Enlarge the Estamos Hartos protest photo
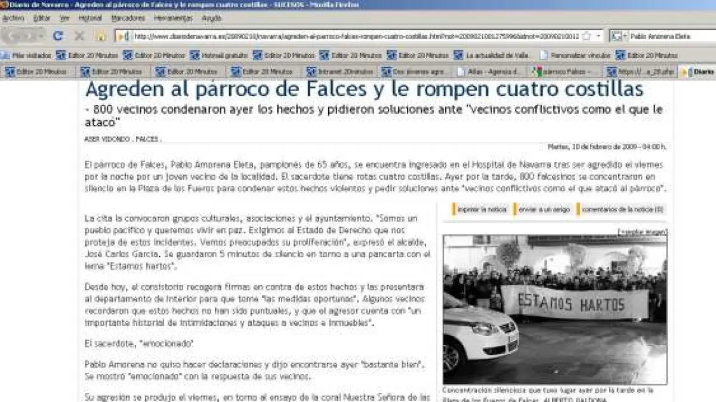 (x=643, y=230)
